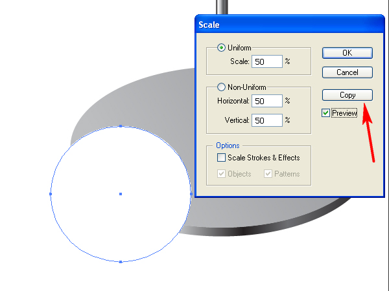This screenshot has height=291, width=389.
Task: Click the Scale dialog title bar
Action: tap(290, 25)
